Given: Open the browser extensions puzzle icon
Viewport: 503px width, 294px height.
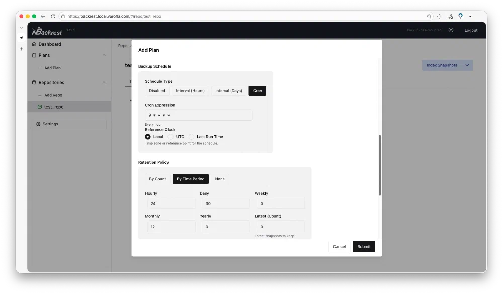Looking at the screenshot, I should pos(439,16).
